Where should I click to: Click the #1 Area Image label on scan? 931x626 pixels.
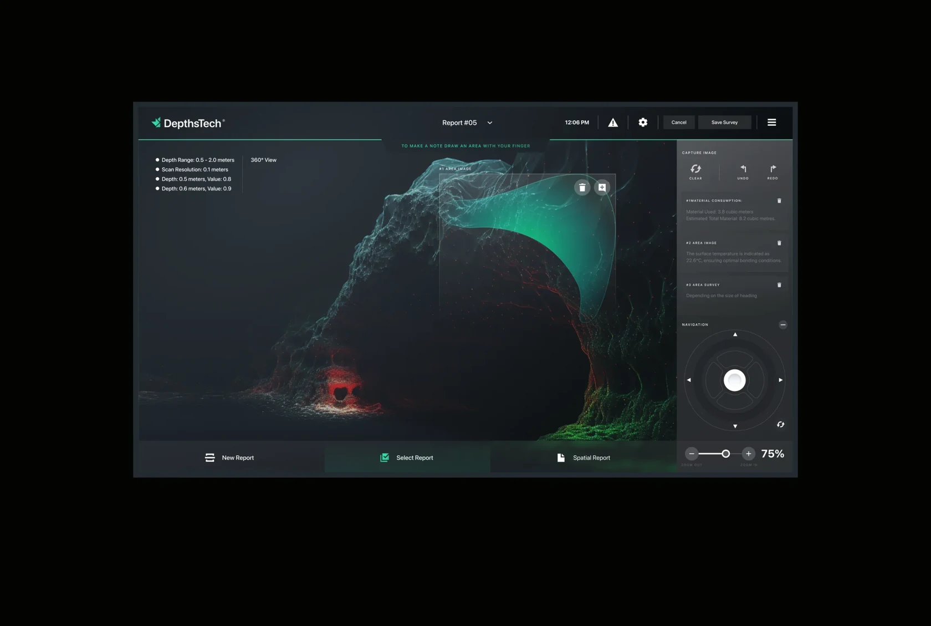(455, 169)
